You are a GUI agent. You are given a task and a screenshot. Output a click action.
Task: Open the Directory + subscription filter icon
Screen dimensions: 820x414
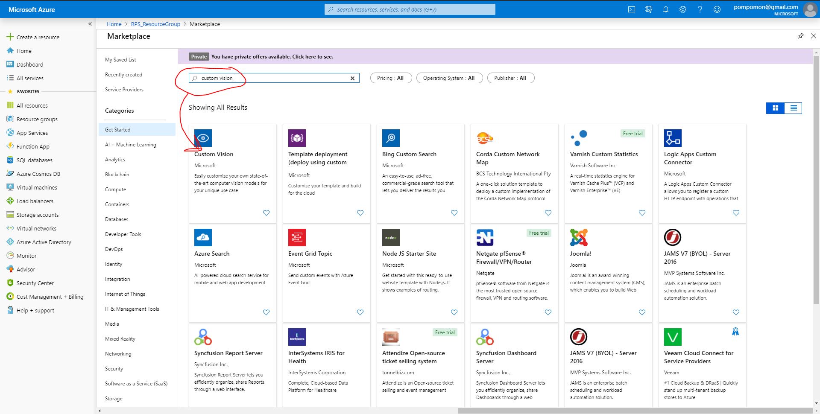tap(648, 9)
